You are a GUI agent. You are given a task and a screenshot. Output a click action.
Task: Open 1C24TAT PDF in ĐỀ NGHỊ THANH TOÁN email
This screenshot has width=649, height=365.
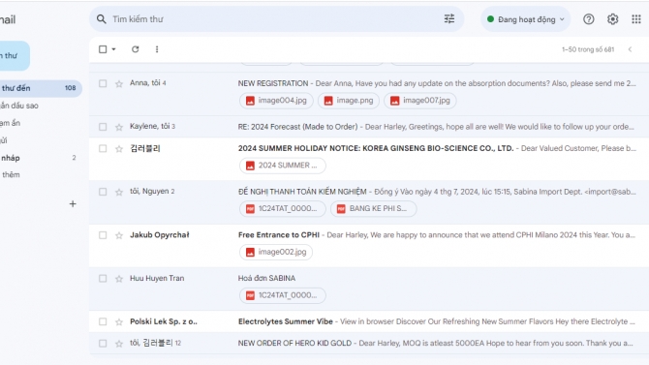point(282,208)
